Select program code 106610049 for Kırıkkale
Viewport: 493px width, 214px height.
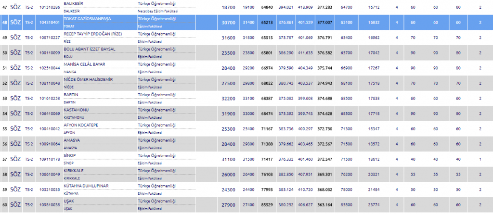pyautogui.click(x=50, y=174)
